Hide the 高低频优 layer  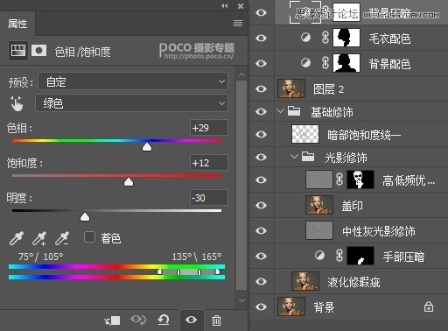coord(261,180)
